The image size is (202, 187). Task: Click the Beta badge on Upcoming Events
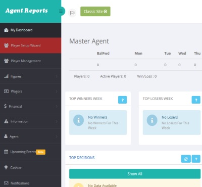pyautogui.click(x=41, y=152)
